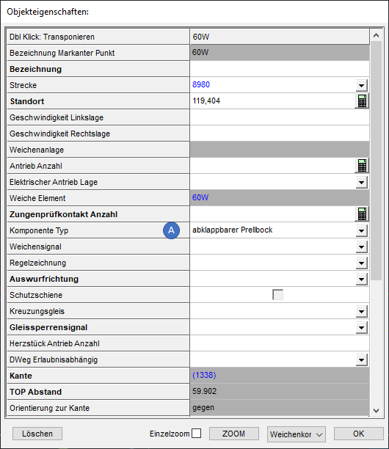389x449 pixels.
Task: Click the vertical scrollbar thumb
Action: coord(376,161)
